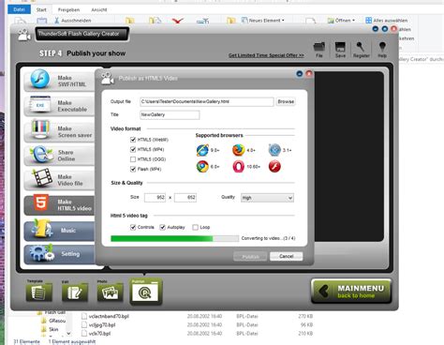Close the Publish as HTML5 Video dialog
This screenshot has height=345, width=444.
point(309,74)
